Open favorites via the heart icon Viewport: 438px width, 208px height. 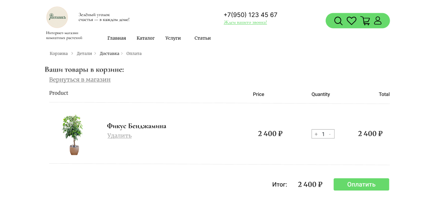click(351, 20)
